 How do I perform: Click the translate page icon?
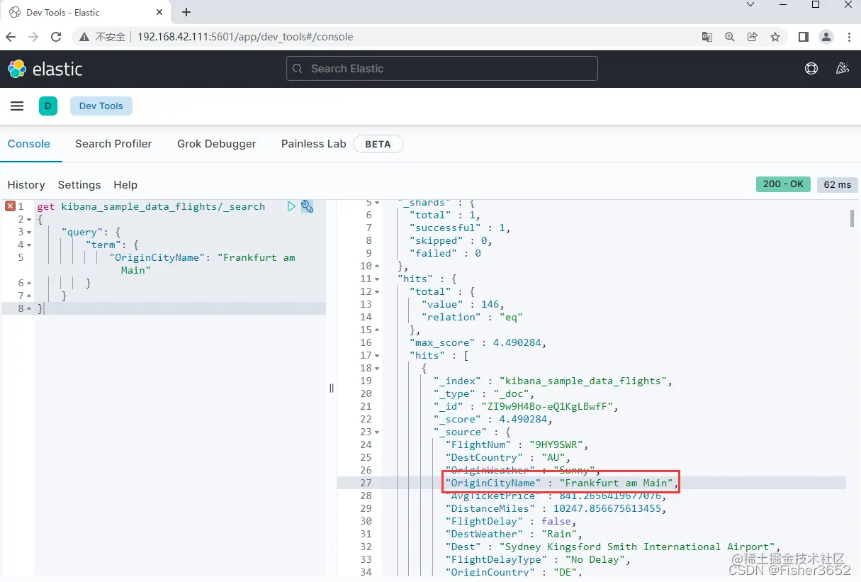click(707, 37)
